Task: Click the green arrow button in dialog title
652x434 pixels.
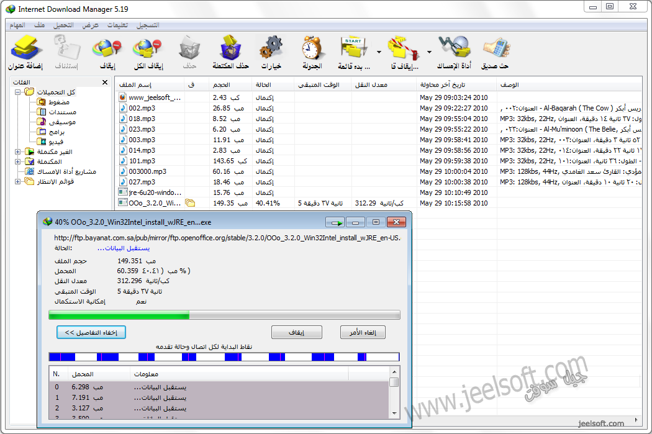Action: [x=335, y=222]
